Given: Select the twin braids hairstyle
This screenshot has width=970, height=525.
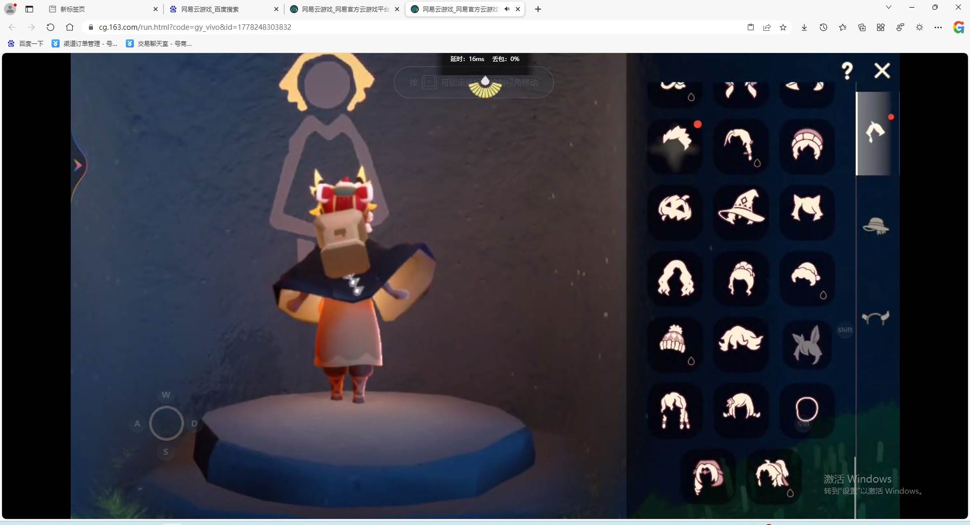Looking at the screenshot, I should point(675,409).
